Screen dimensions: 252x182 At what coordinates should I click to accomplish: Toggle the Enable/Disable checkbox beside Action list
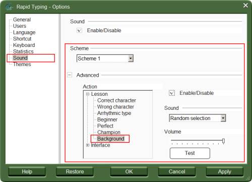(x=172, y=93)
